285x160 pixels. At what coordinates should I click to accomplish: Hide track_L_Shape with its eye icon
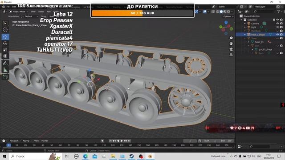[x=277, y=35]
